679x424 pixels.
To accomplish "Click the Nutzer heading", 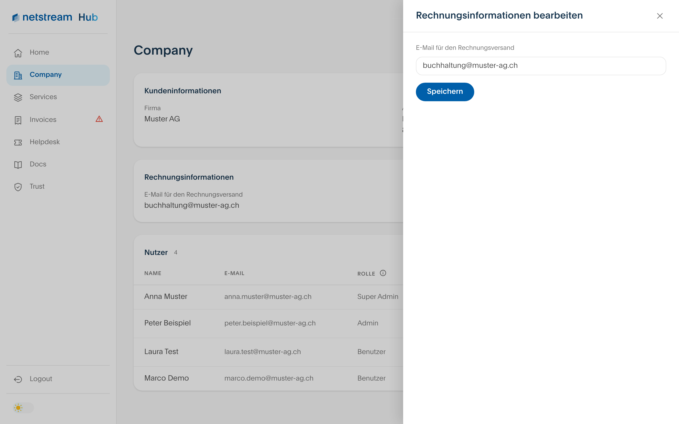I will [156, 252].
